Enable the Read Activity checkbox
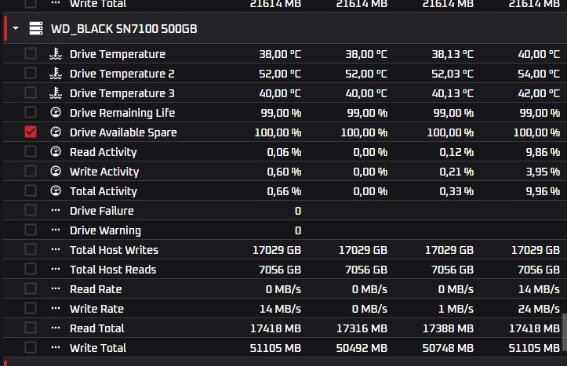567x366 pixels. [x=31, y=151]
